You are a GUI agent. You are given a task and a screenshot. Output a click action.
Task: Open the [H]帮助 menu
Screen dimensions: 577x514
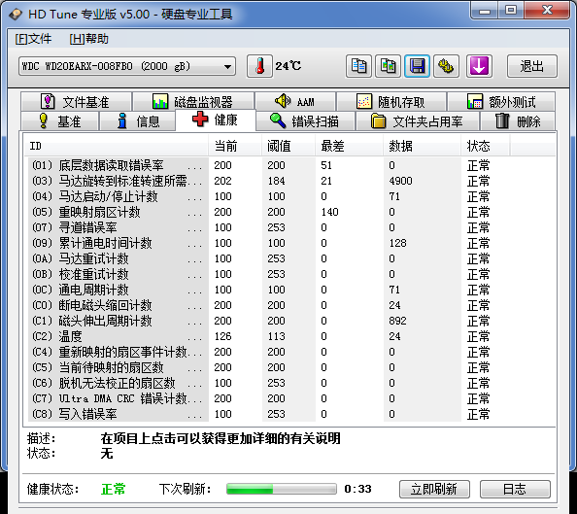[88, 39]
